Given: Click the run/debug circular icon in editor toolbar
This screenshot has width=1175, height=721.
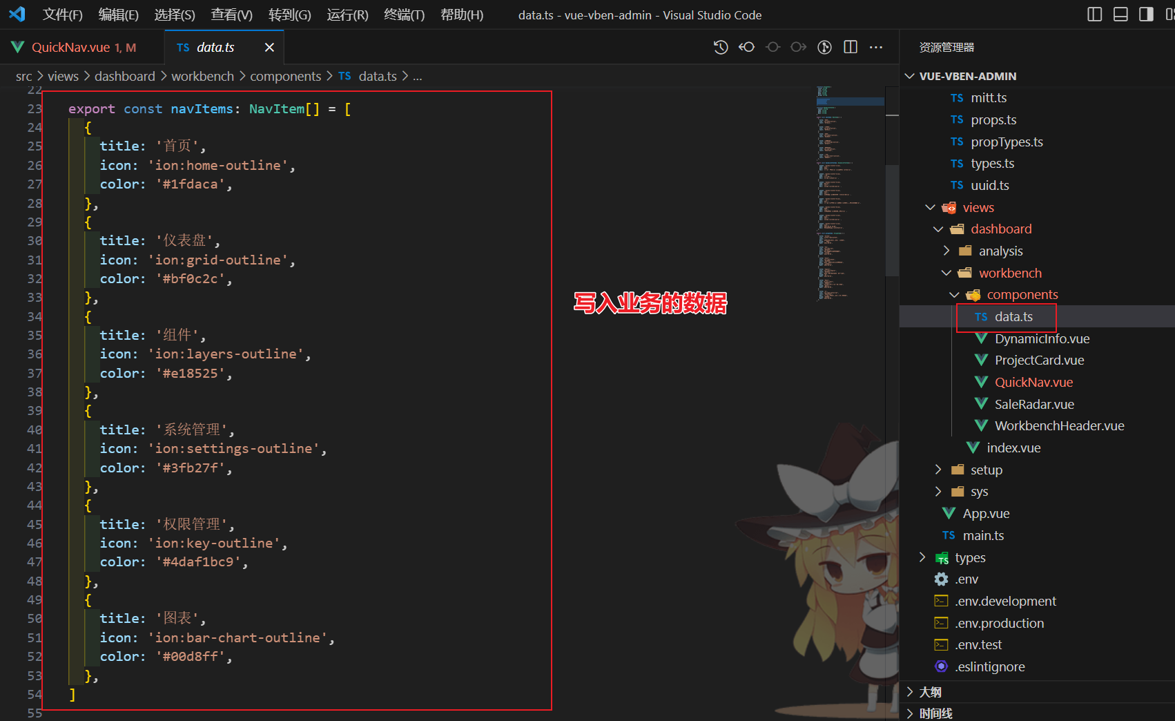Looking at the screenshot, I should (824, 47).
